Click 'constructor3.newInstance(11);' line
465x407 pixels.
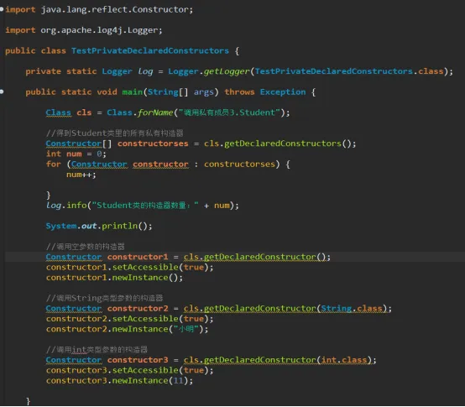[119, 381]
